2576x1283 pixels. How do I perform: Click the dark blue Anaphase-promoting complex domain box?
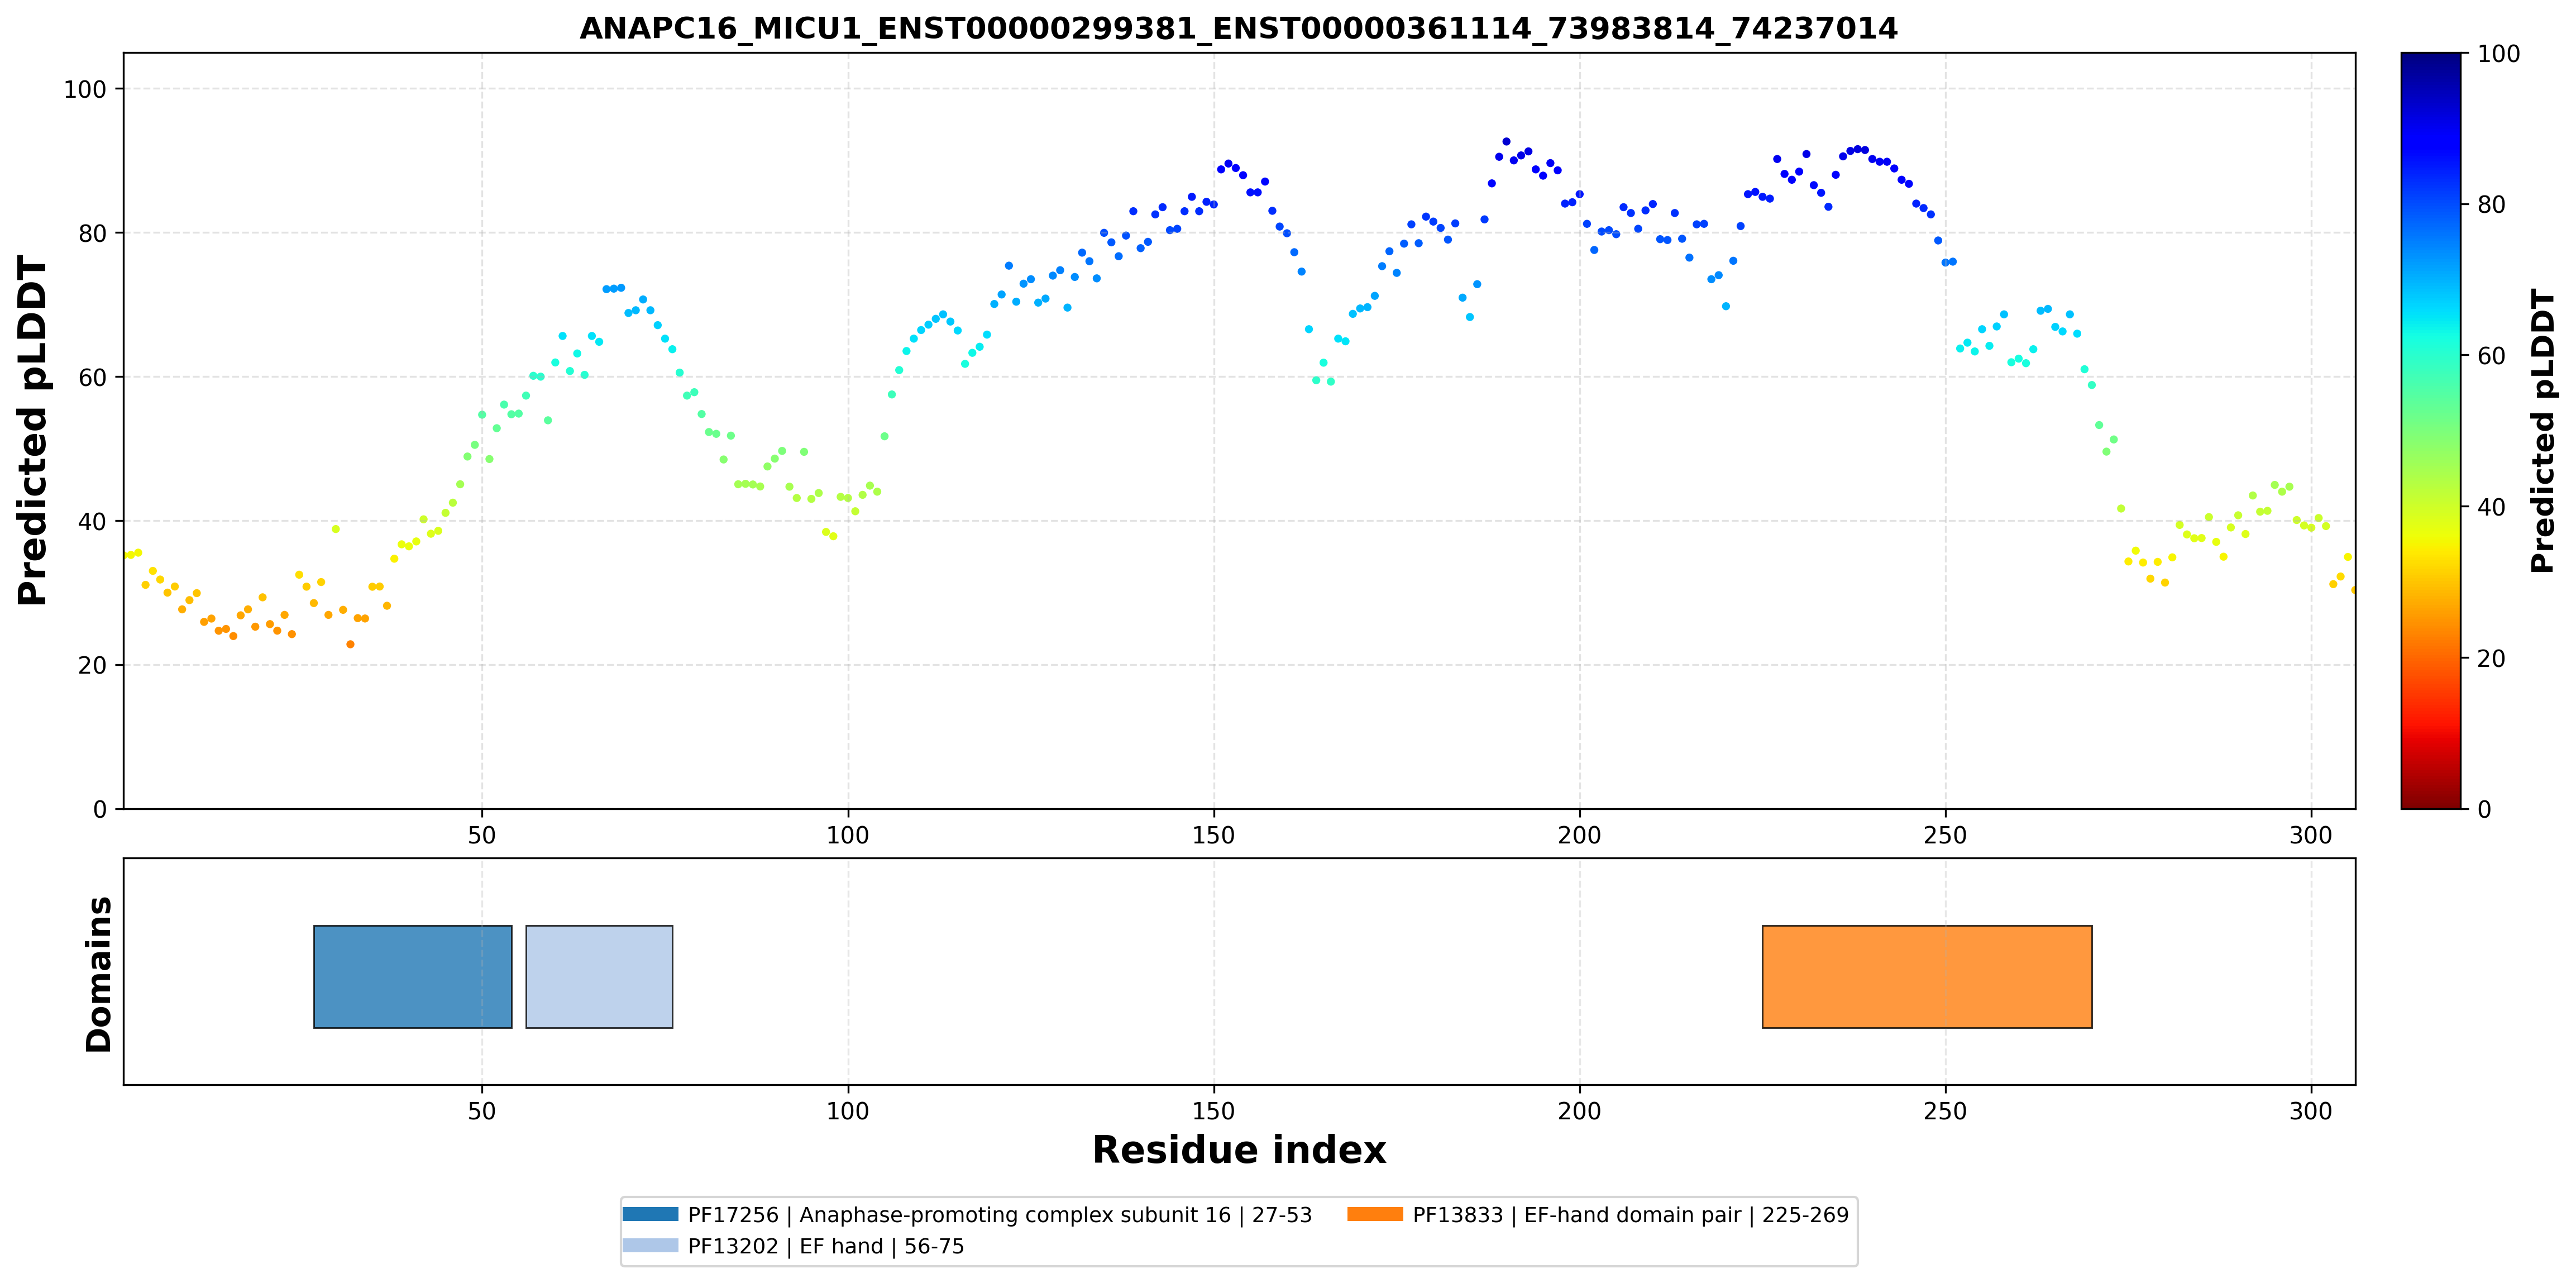(413, 976)
